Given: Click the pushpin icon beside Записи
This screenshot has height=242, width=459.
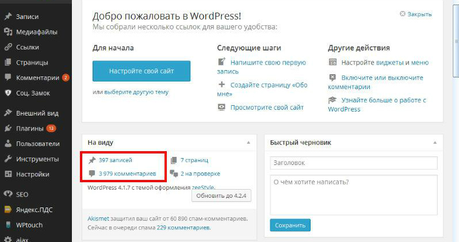Looking at the screenshot, I should click(x=8, y=17).
